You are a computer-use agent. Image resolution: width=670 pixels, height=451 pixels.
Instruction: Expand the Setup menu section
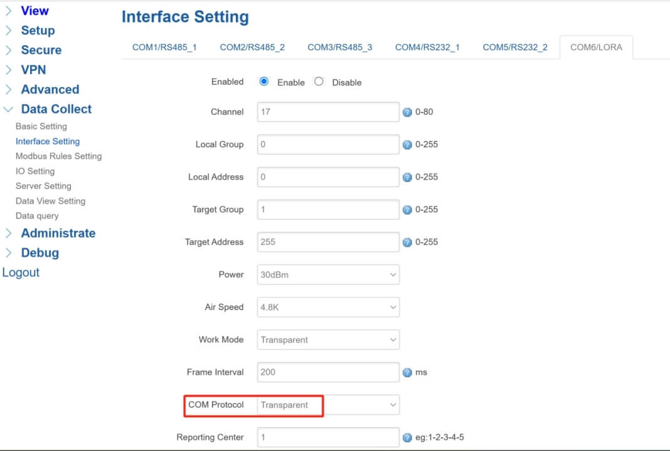click(x=38, y=30)
